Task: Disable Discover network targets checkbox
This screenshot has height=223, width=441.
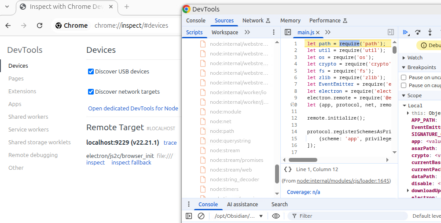Action: [x=91, y=92]
